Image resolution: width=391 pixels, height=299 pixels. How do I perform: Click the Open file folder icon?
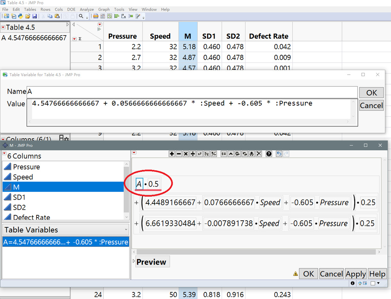tap(27, 16)
